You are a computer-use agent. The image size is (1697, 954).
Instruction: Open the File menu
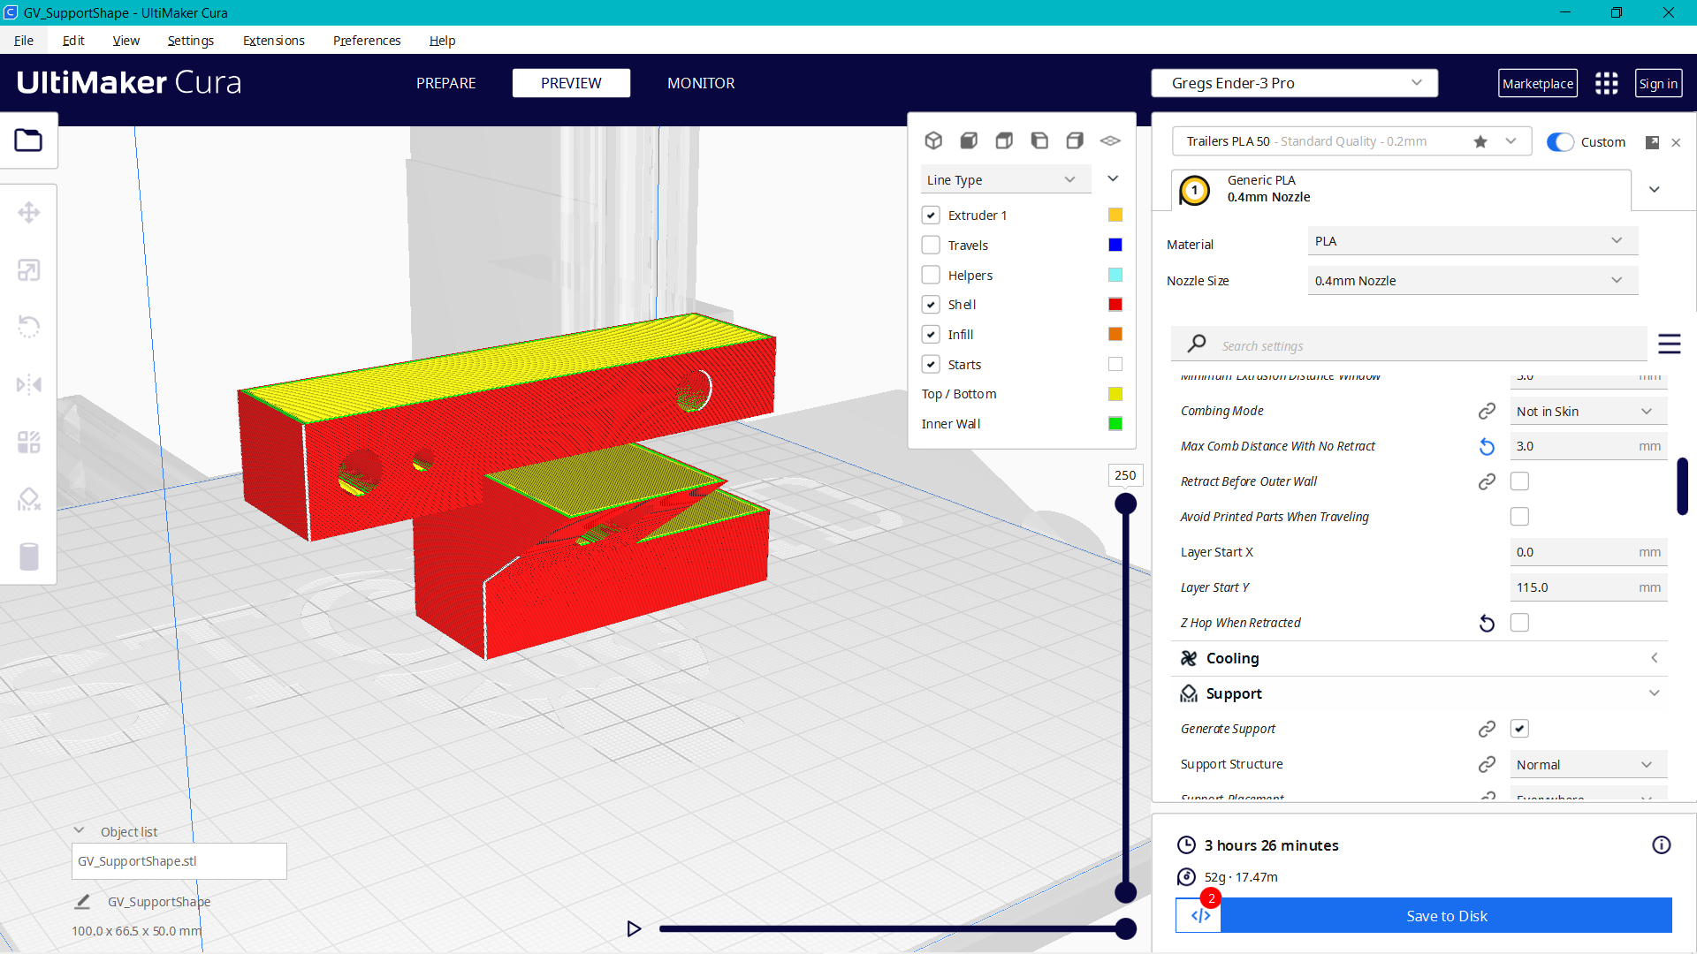(x=24, y=41)
